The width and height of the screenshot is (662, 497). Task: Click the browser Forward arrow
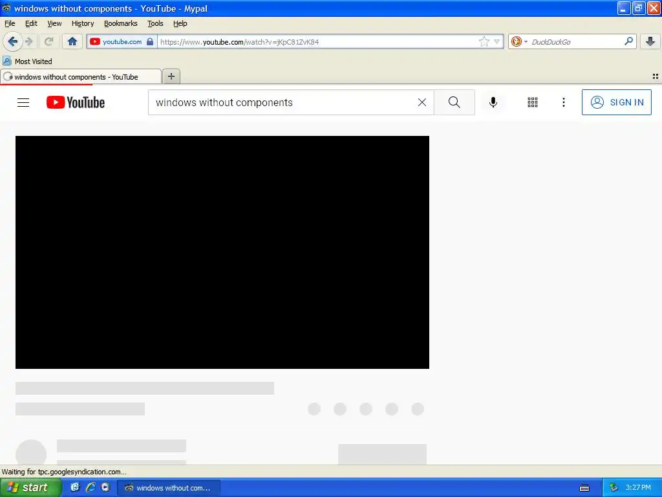(x=29, y=41)
